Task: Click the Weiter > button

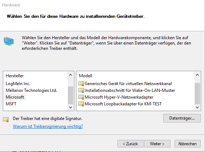Action: coord(157,144)
